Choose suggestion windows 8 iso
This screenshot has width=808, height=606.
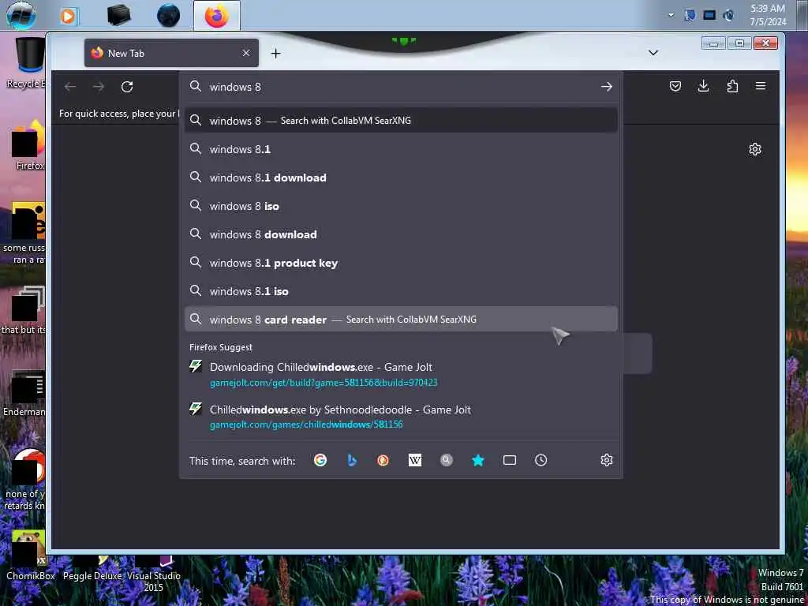pyautogui.click(x=401, y=206)
